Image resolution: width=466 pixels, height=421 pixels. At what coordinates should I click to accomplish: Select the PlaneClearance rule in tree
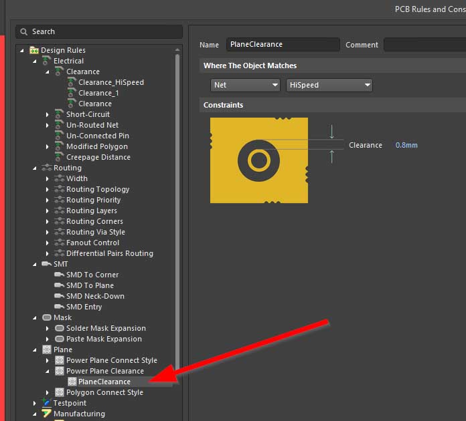104,382
